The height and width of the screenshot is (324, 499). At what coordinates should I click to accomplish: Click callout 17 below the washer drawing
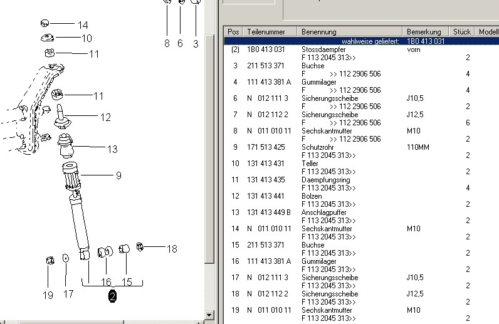(68, 295)
